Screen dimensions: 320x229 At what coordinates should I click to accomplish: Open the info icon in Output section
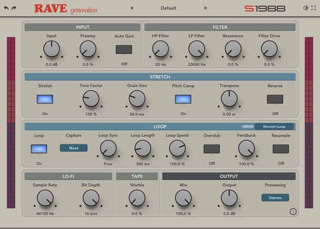[293, 212]
